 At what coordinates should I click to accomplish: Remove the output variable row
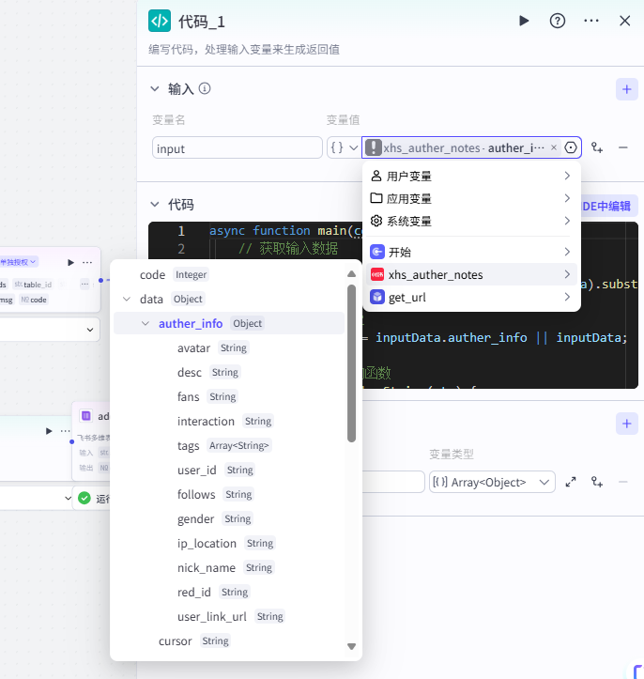pyautogui.click(x=622, y=482)
